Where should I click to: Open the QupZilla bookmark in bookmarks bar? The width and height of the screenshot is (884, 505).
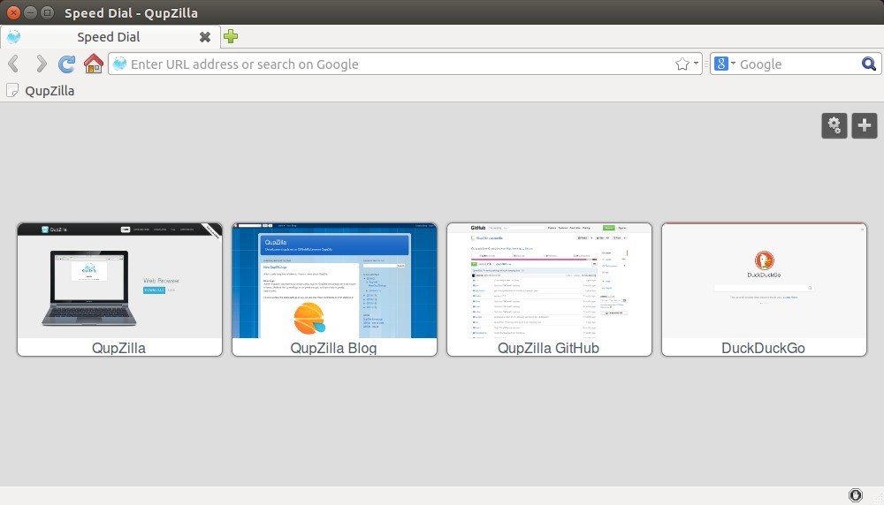pyautogui.click(x=41, y=91)
